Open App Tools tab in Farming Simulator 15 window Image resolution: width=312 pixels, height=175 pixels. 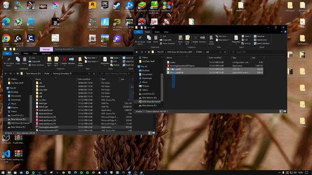[46, 53]
